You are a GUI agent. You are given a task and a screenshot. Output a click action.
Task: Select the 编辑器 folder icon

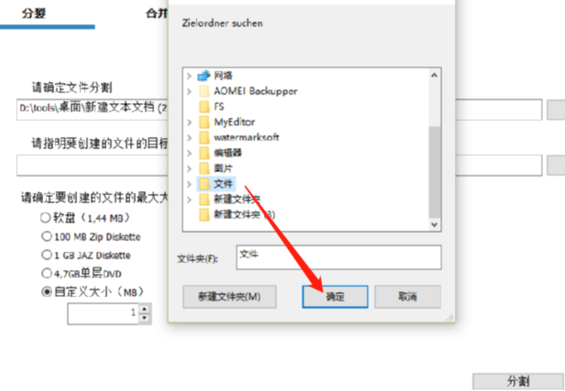pyautogui.click(x=204, y=153)
